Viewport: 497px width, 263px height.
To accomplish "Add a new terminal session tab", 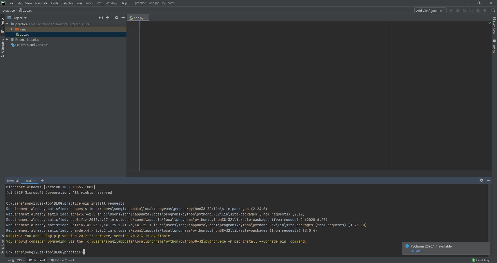I will pos(42,180).
